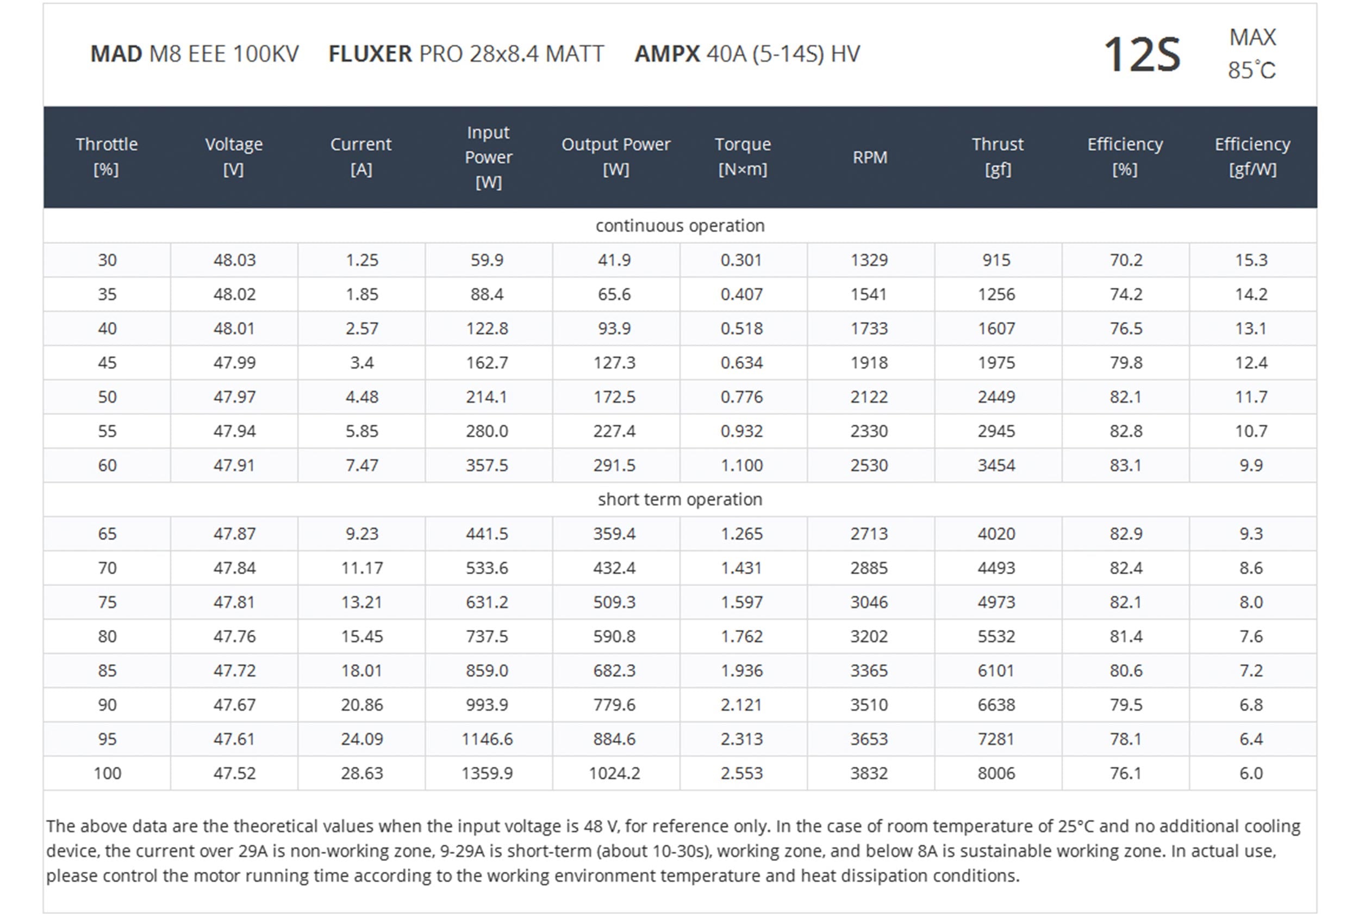Click the 3832 RPM value cell
The width and height of the screenshot is (1359, 924).
pos(869,773)
